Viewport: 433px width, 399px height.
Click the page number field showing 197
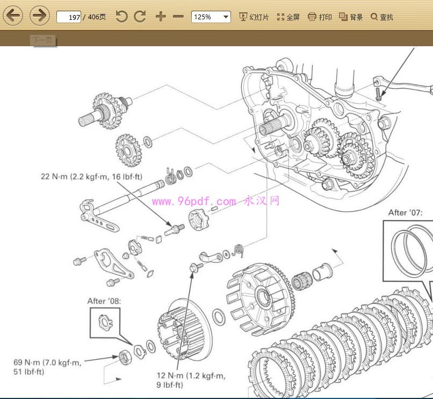[x=69, y=17]
